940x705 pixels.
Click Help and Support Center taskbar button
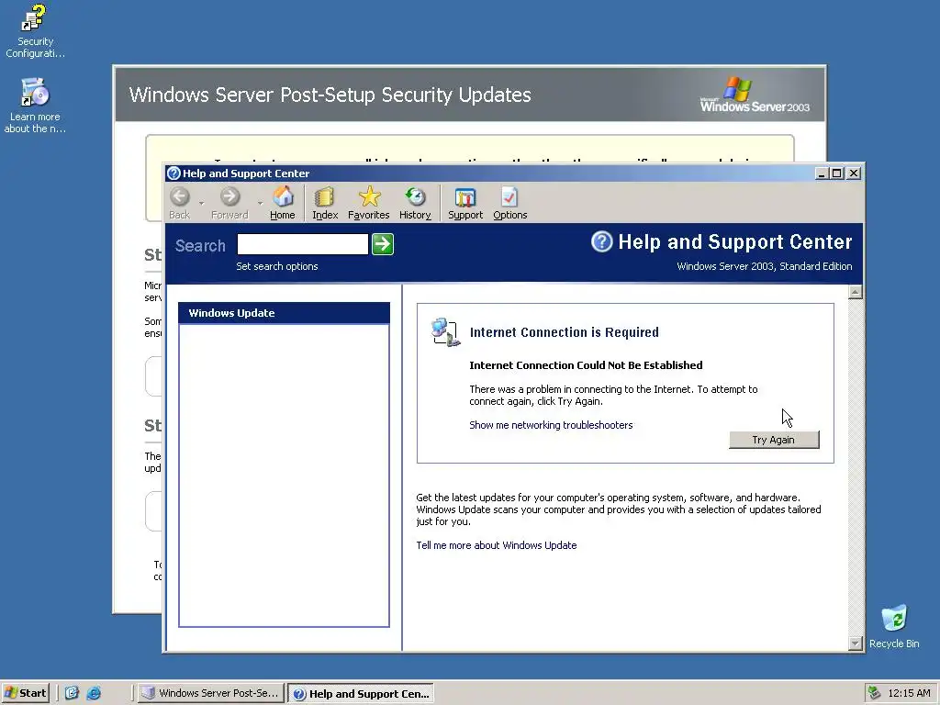pos(362,694)
